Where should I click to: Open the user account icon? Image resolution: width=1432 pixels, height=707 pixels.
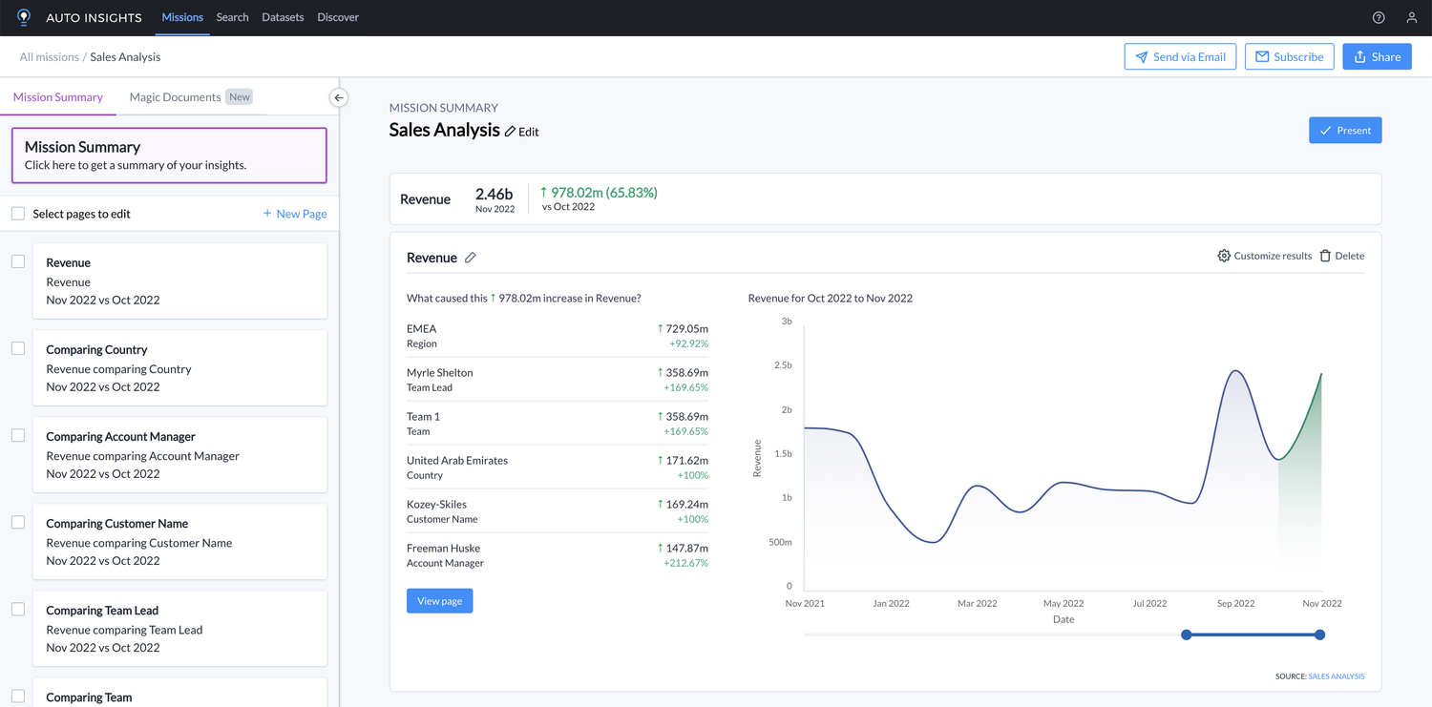[1412, 17]
